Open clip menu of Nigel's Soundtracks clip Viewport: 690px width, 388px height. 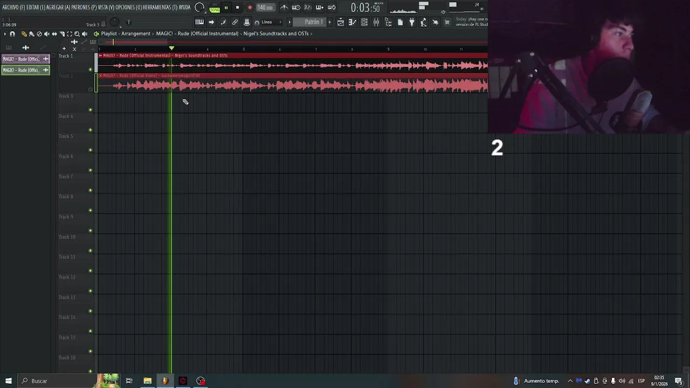coord(100,56)
